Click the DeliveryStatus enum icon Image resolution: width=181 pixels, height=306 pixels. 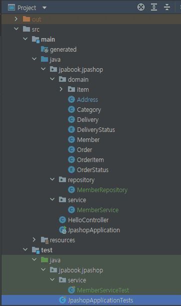[71, 129]
